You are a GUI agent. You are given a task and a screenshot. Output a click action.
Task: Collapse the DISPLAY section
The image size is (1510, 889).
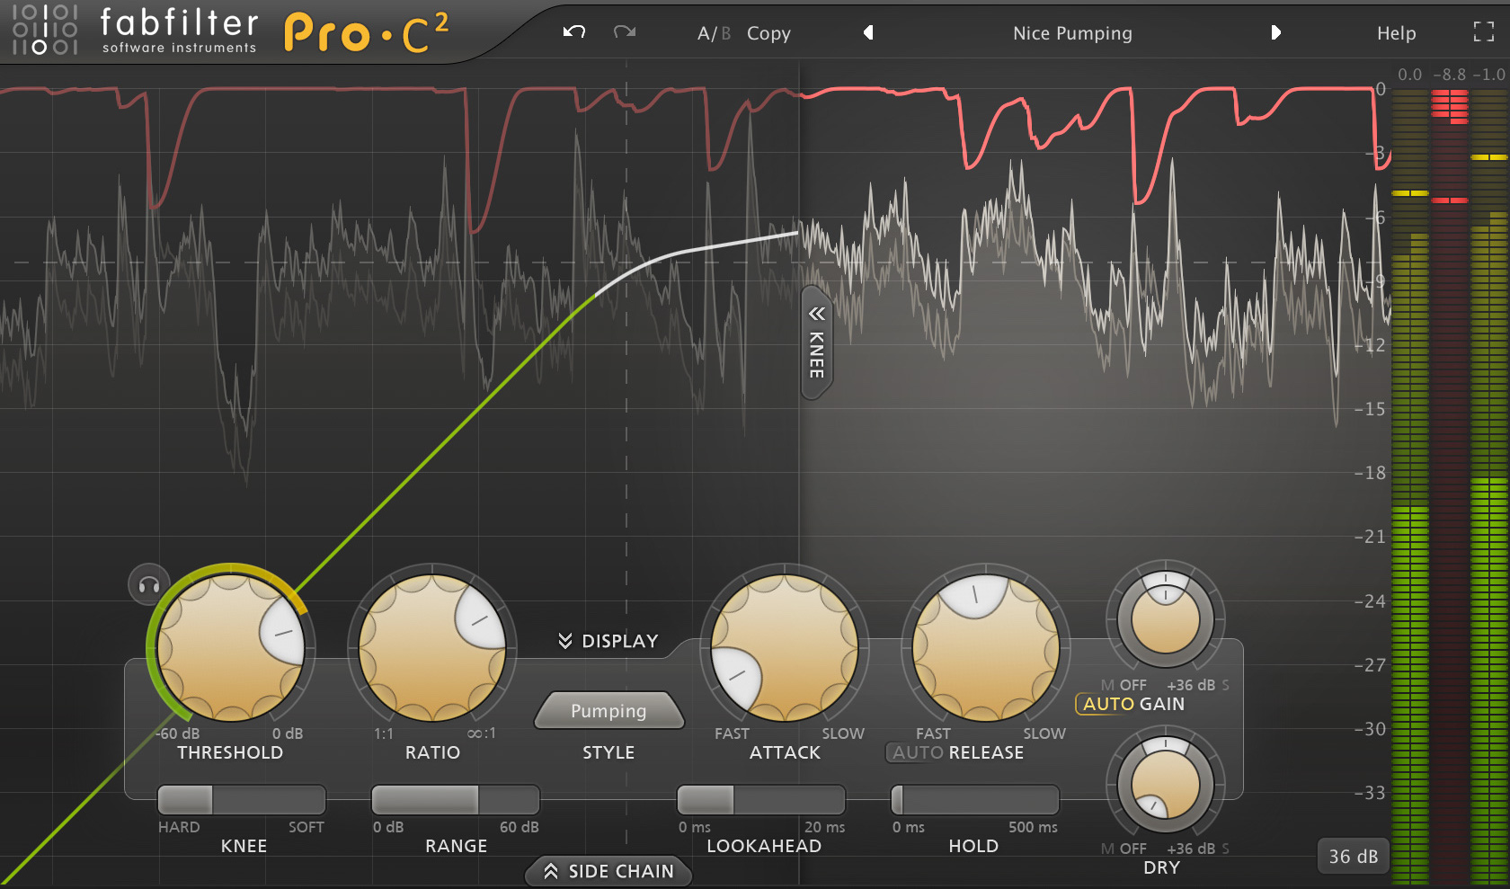(608, 641)
